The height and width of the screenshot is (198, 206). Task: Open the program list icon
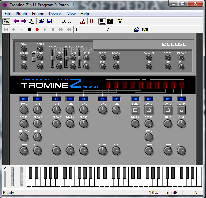32,21
